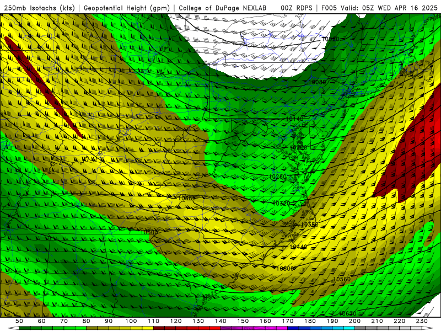
Task: Select the 100 kt legend label
Action: click(131, 321)
